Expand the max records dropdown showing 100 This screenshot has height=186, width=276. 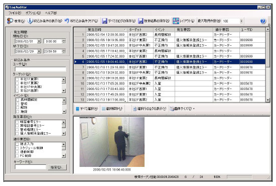pyautogui.click(x=241, y=21)
